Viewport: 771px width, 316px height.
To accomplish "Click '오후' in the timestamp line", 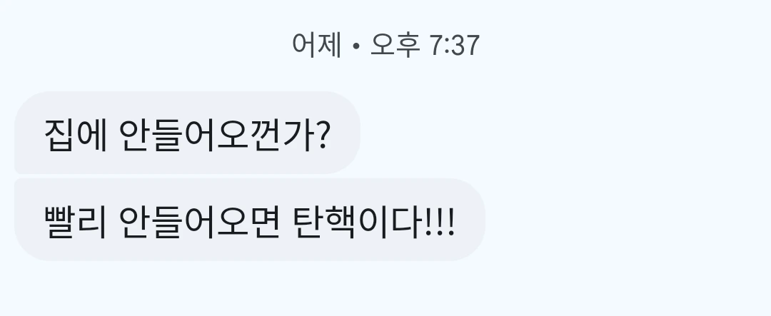I will click(395, 46).
